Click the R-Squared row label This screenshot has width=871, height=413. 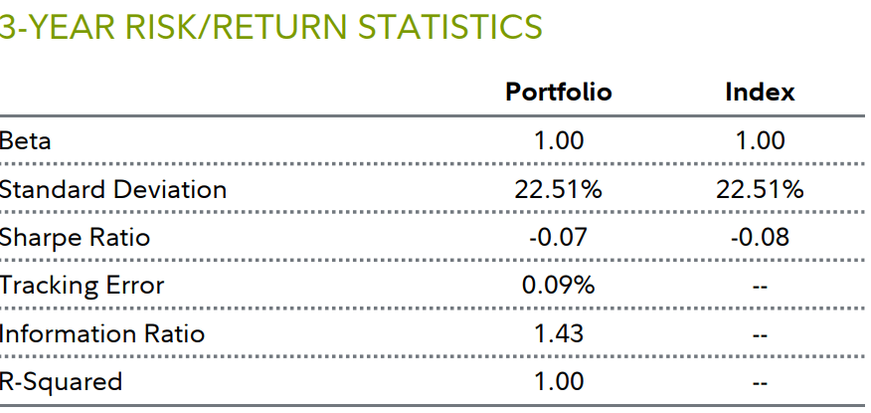[62, 381]
